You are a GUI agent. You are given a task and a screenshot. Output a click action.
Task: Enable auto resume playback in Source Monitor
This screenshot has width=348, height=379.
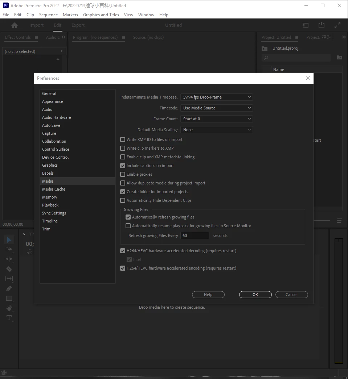click(x=128, y=226)
